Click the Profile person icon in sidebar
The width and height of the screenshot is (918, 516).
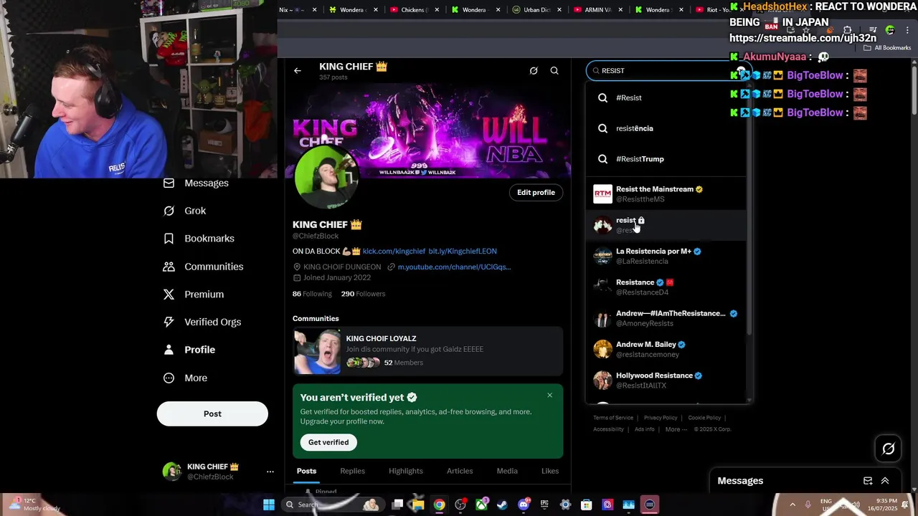(169, 350)
